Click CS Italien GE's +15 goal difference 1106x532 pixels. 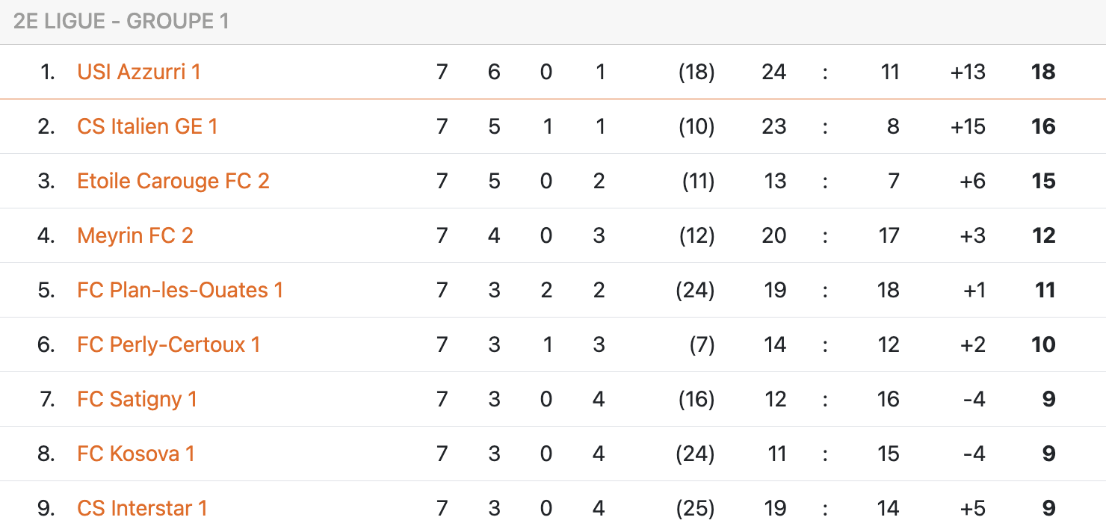click(968, 127)
